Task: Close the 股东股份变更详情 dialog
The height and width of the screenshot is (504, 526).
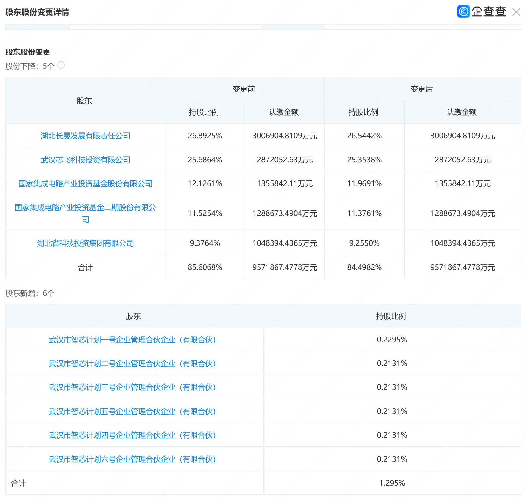Action: [516, 12]
